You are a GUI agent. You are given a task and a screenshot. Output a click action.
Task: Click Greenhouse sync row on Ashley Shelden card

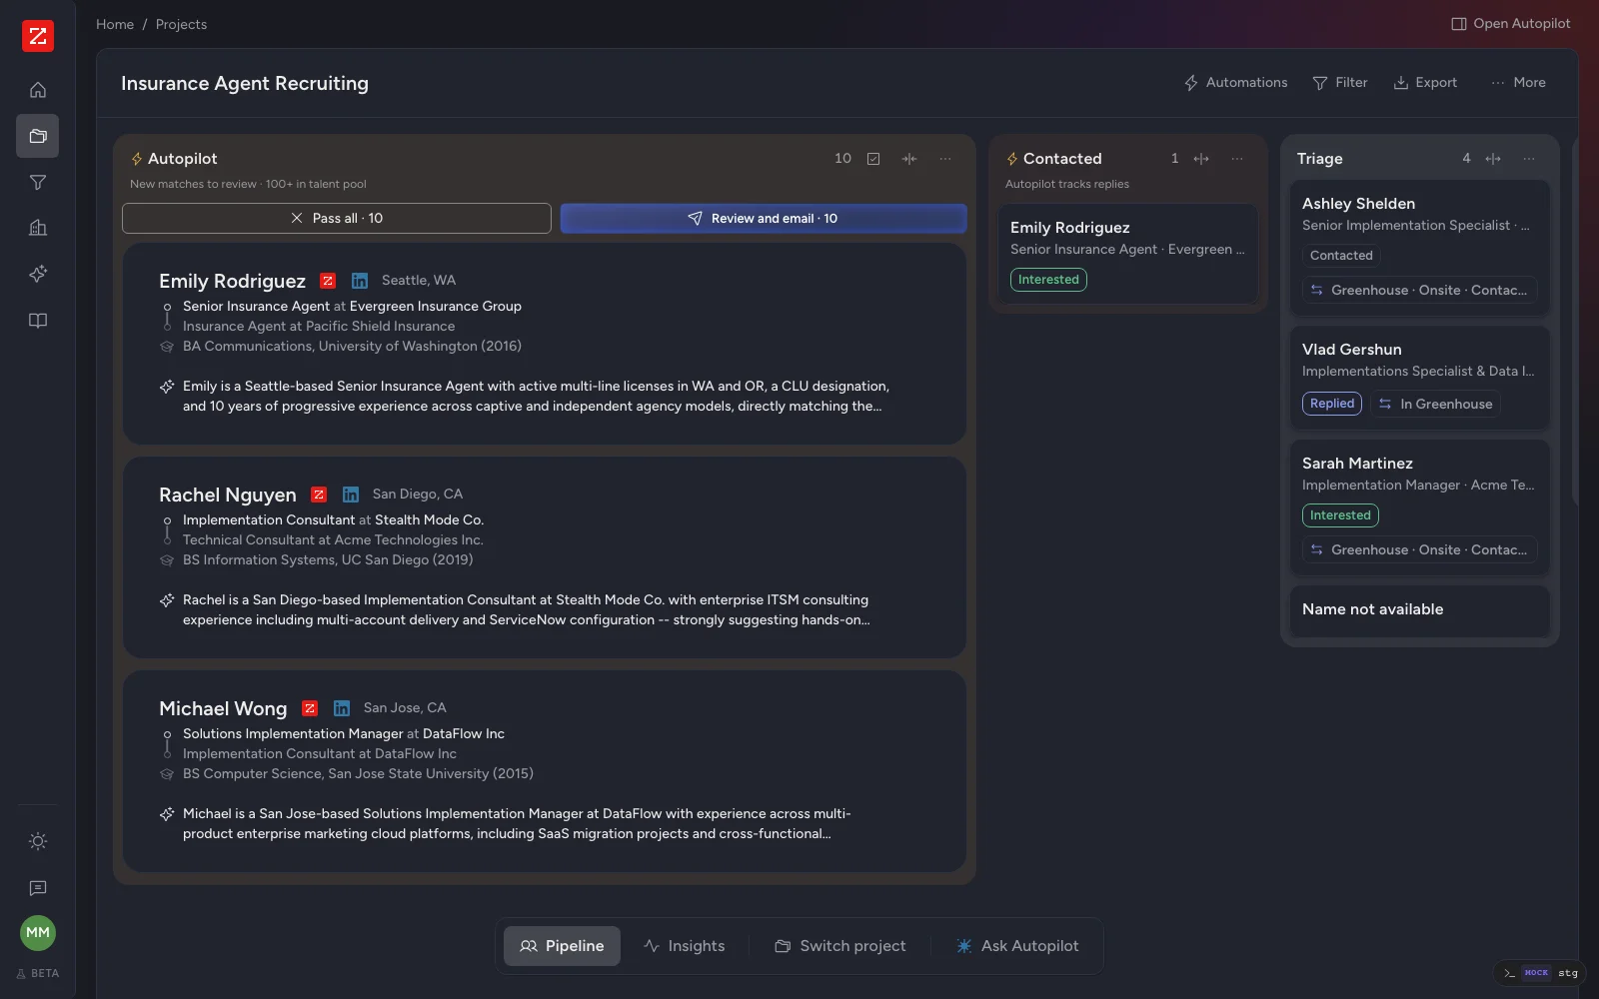1420,291
